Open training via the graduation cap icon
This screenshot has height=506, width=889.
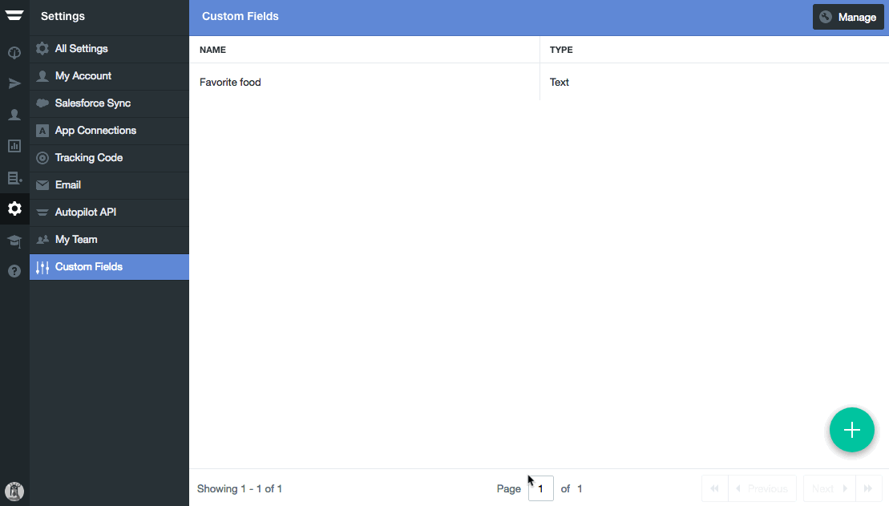pos(14,240)
